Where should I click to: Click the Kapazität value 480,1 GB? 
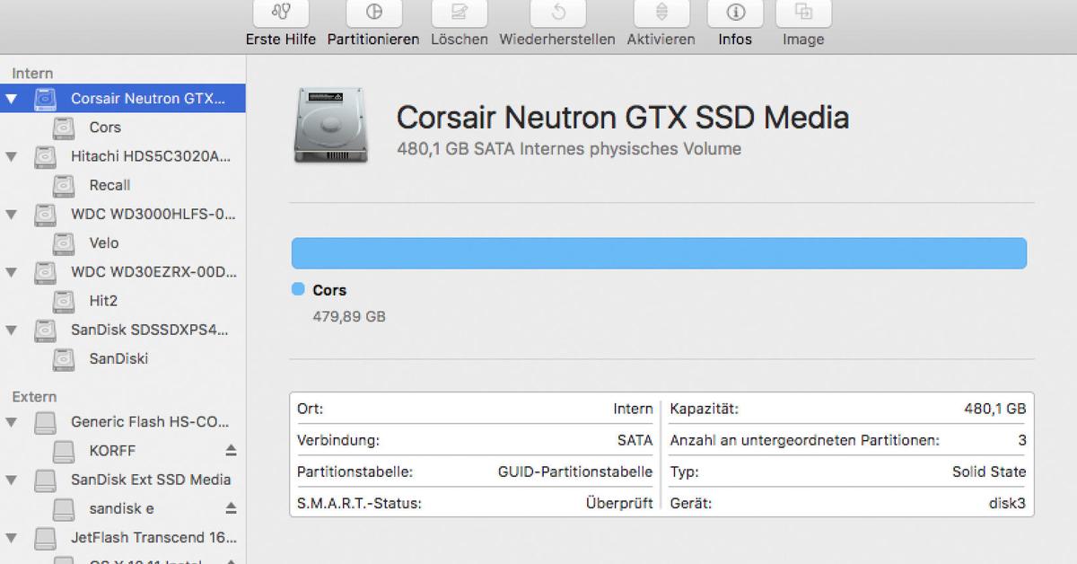tap(994, 409)
